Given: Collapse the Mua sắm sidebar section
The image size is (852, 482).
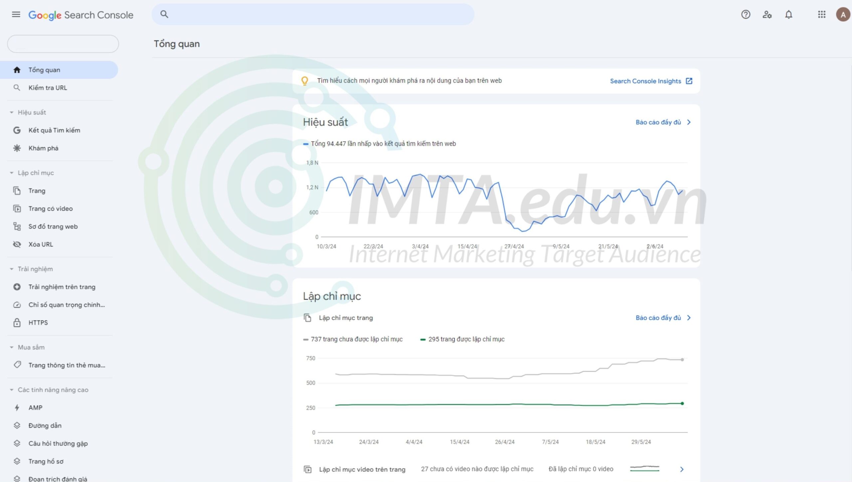Looking at the screenshot, I should tap(12, 347).
